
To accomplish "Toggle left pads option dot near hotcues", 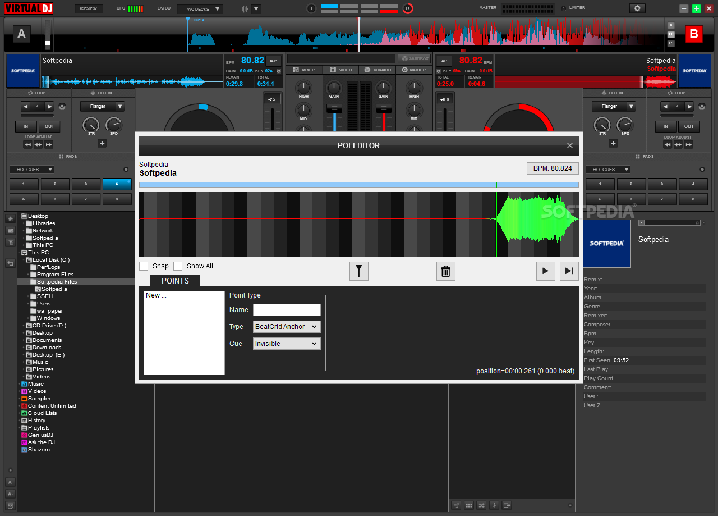I will (126, 170).
